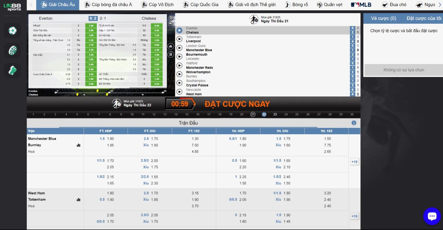This screenshot has height=230, width=443.
Task: Switch to Cúp Quốc Gia tab
Action: [200, 5]
